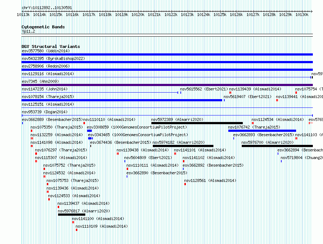Open esv3662889 (Besenbacher2015) variant
This screenshot has width=323, height=244.
tap(52, 119)
